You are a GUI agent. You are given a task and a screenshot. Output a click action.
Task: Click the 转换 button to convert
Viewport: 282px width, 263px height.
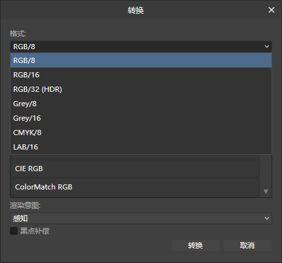195,245
